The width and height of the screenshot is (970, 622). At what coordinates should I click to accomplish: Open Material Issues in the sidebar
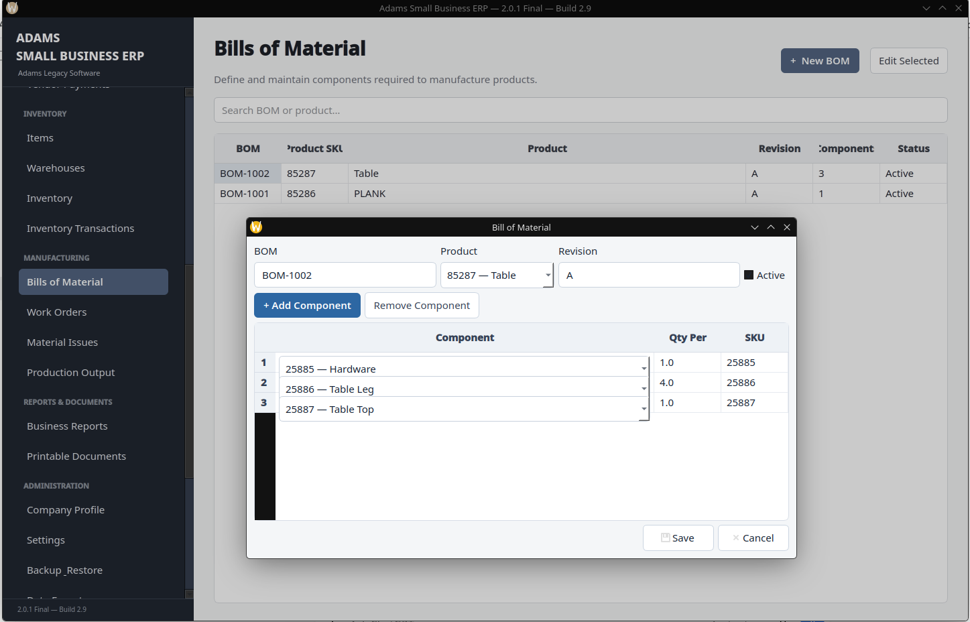[93, 343]
